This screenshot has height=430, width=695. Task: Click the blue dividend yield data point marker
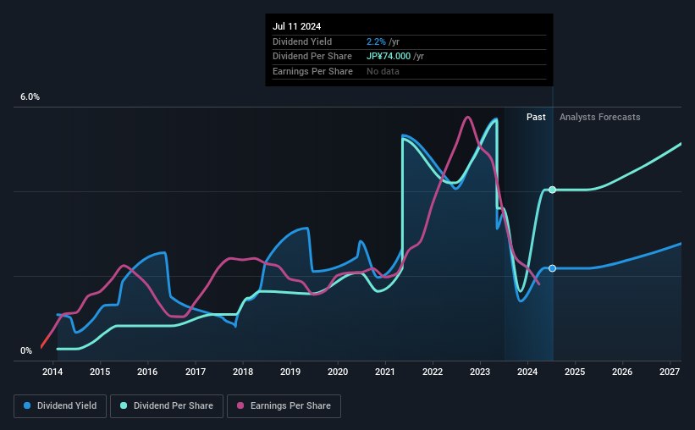click(x=552, y=268)
